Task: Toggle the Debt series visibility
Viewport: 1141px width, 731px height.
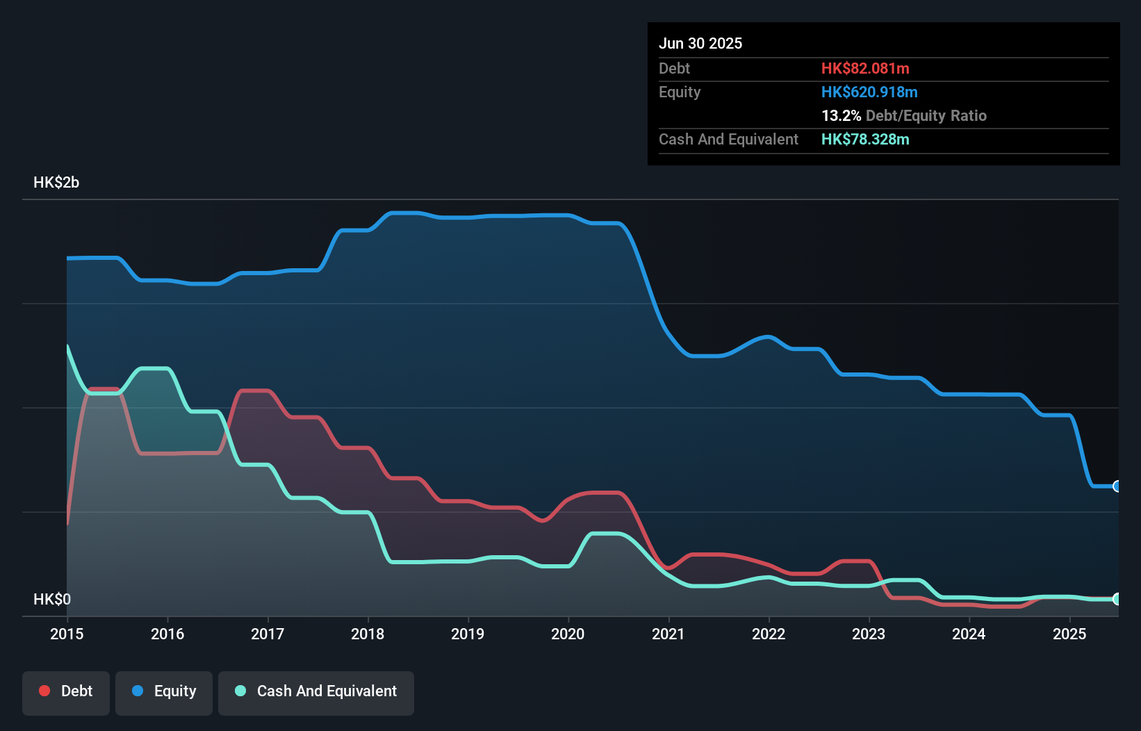Action: click(x=66, y=692)
